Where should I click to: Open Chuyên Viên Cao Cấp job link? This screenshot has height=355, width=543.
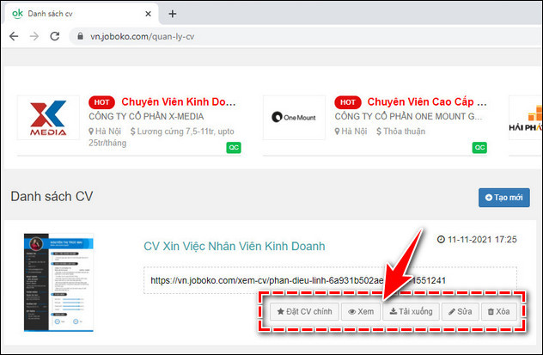click(x=427, y=101)
